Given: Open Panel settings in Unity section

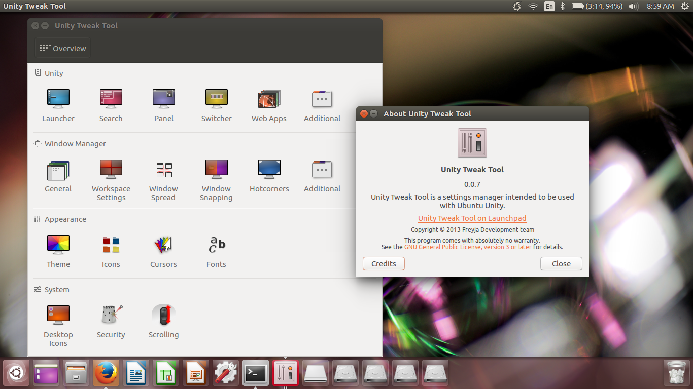Looking at the screenshot, I should pos(164,105).
